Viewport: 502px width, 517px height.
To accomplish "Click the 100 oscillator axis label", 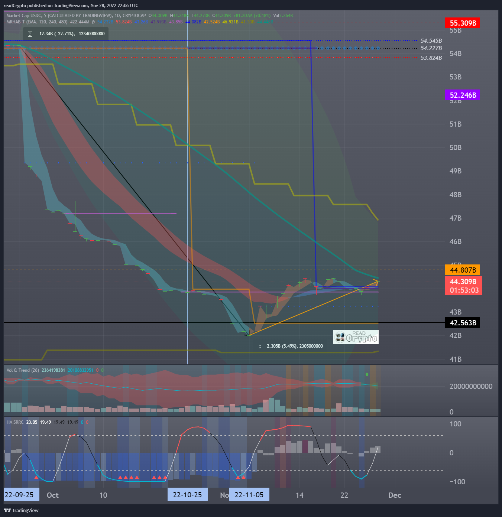I will [455, 424].
